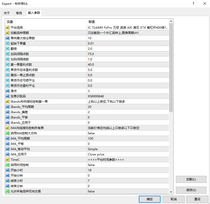
Task: Select the integer icon beside 定单识别码
Action: pyautogui.click(x=8, y=96)
